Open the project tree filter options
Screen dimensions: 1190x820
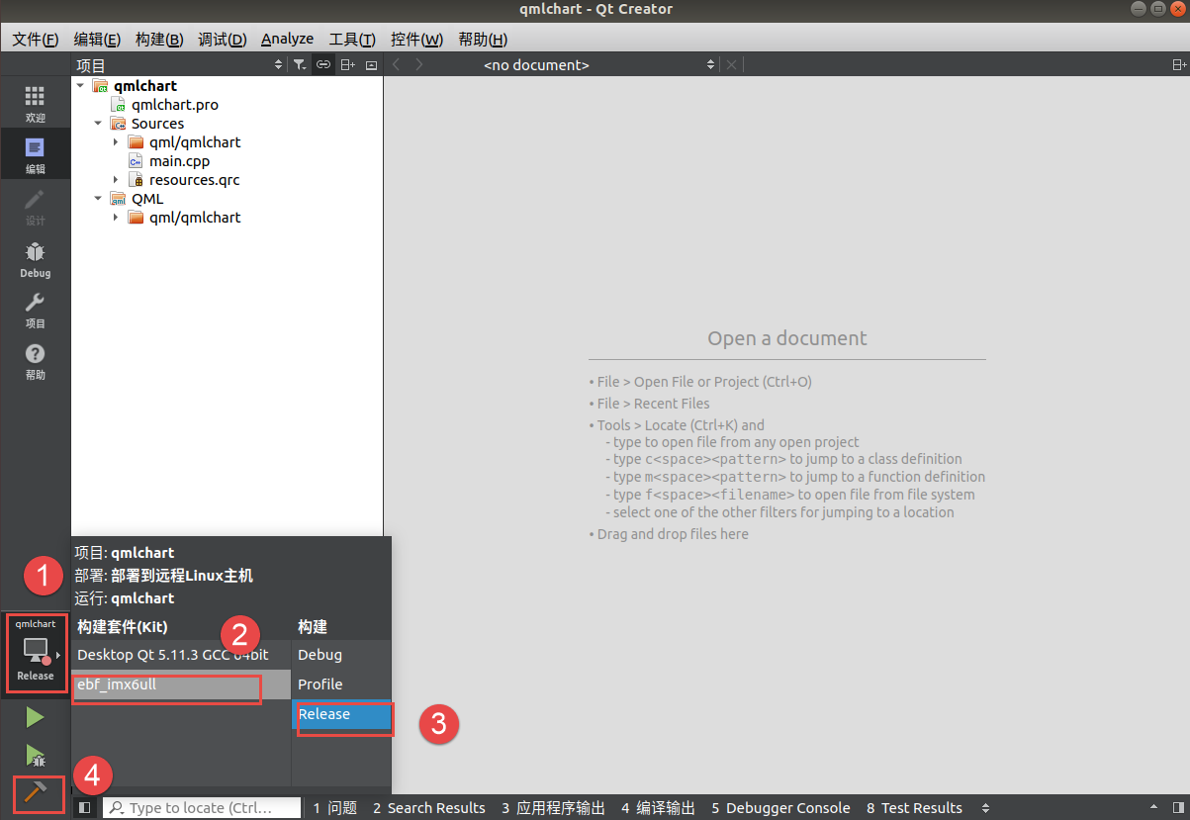tap(300, 65)
